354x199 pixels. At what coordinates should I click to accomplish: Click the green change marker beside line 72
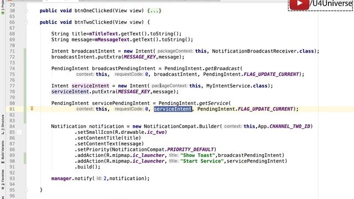(25, 57)
